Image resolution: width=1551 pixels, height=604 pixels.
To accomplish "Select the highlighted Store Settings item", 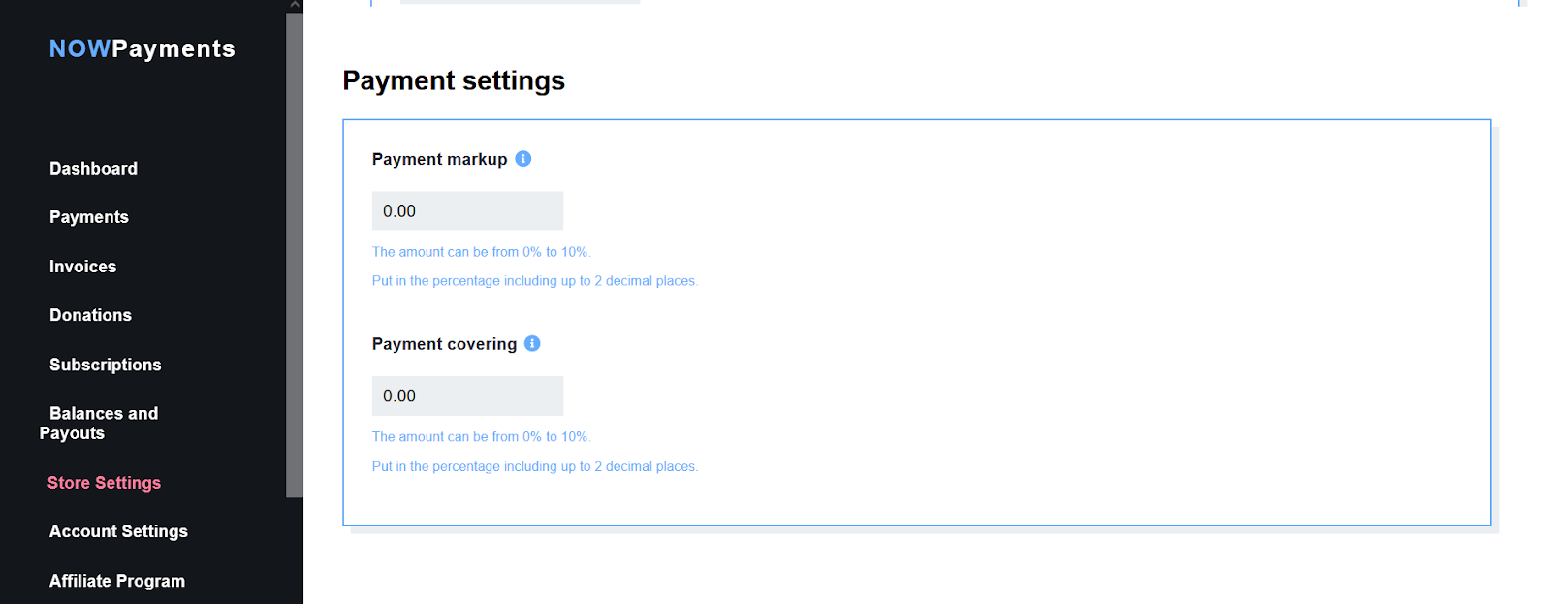I will (x=104, y=483).
